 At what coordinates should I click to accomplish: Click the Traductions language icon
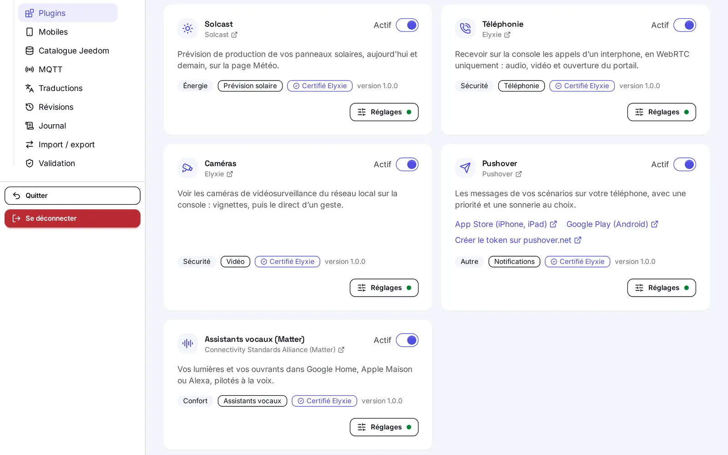tap(30, 88)
